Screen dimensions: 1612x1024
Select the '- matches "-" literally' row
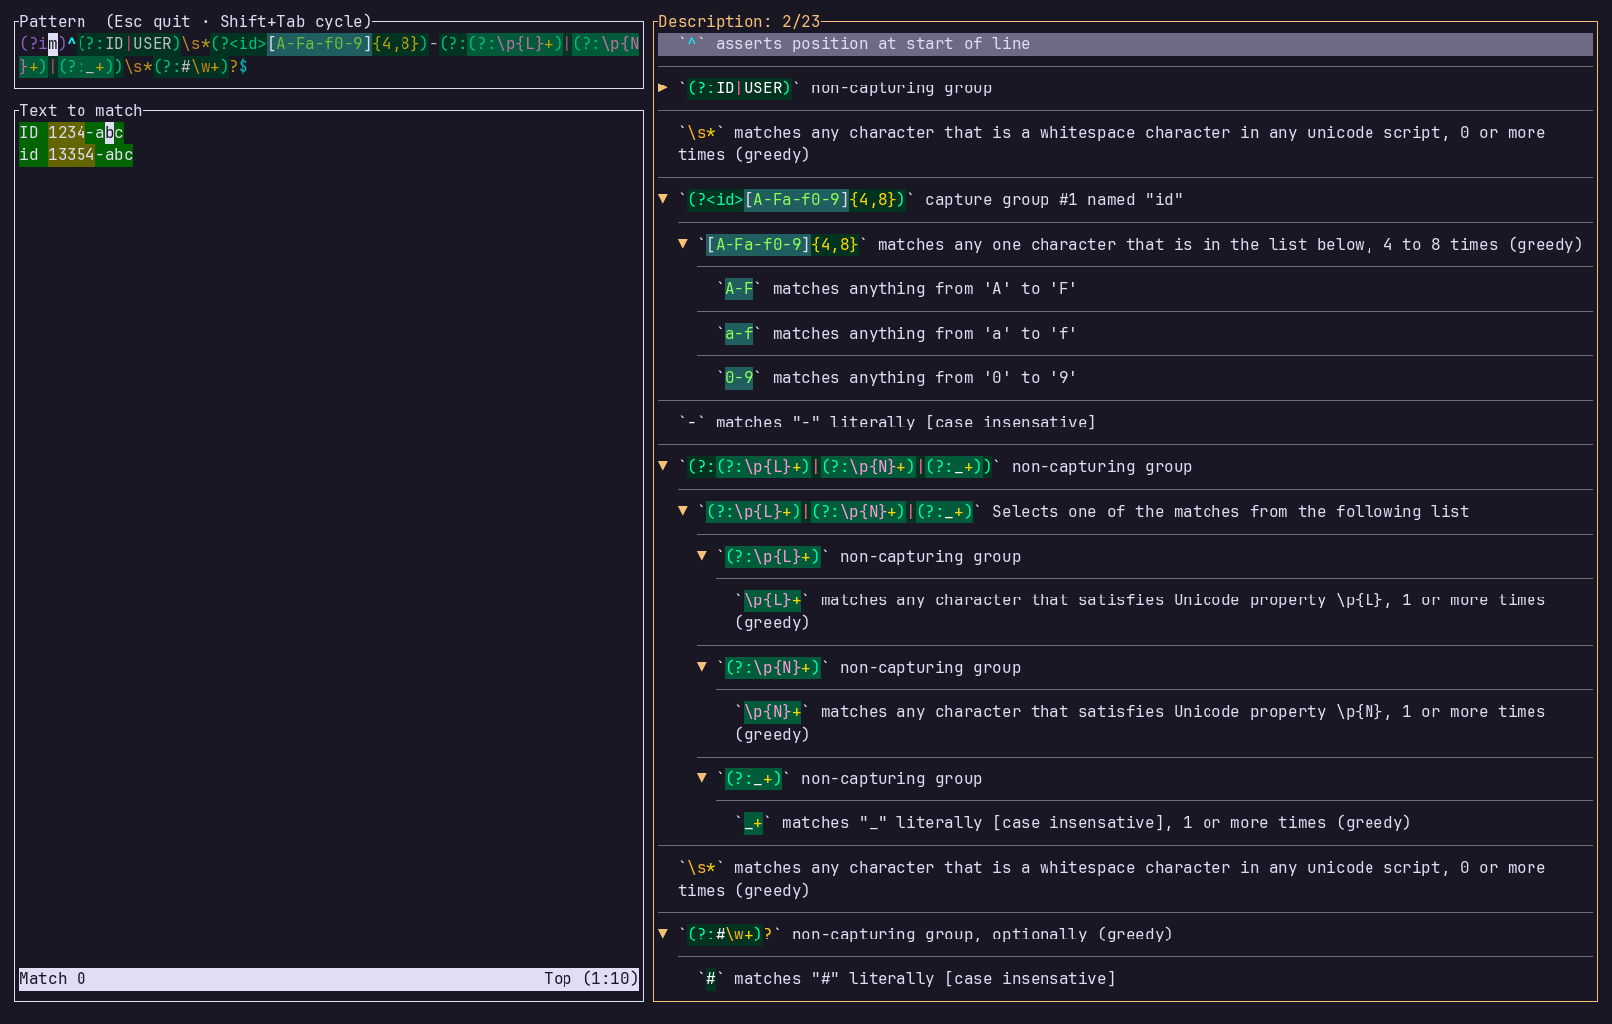click(1125, 423)
